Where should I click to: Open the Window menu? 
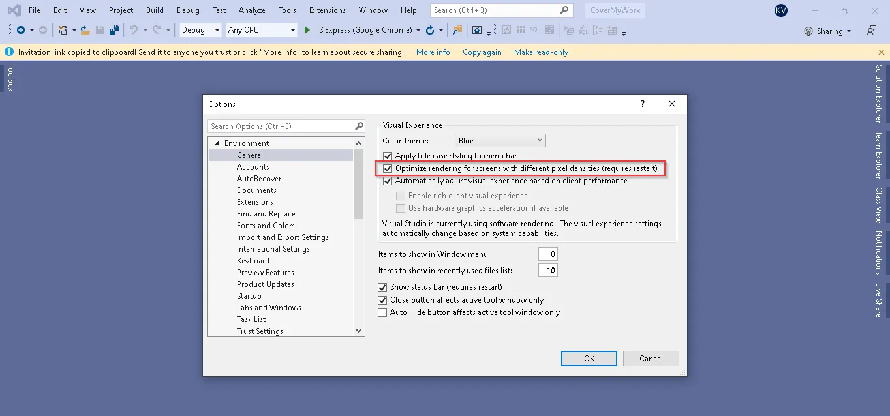373,10
